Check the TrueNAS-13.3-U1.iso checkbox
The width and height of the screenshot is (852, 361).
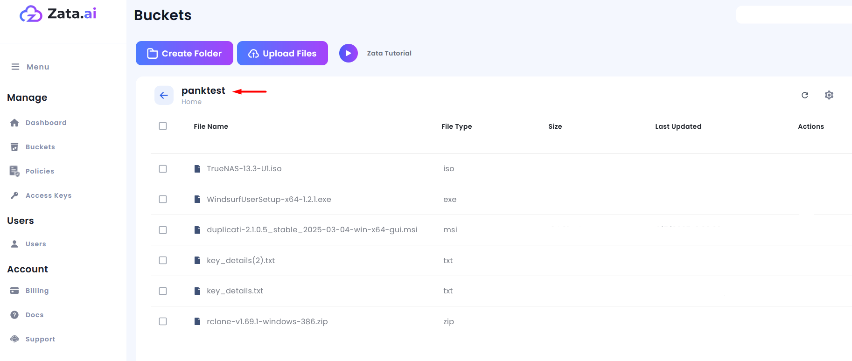[x=163, y=169]
